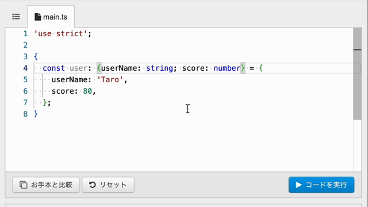The image size is (368, 207).
Task: Click line number 2 of the blank line
Action: [x=25, y=45]
